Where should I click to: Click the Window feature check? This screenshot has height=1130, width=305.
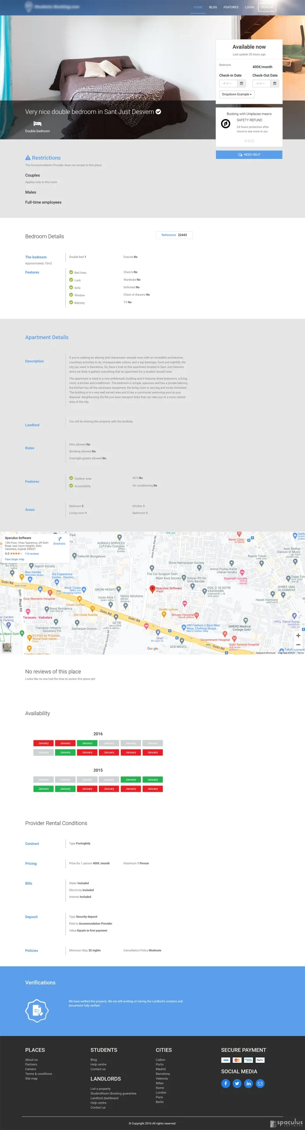(71, 295)
